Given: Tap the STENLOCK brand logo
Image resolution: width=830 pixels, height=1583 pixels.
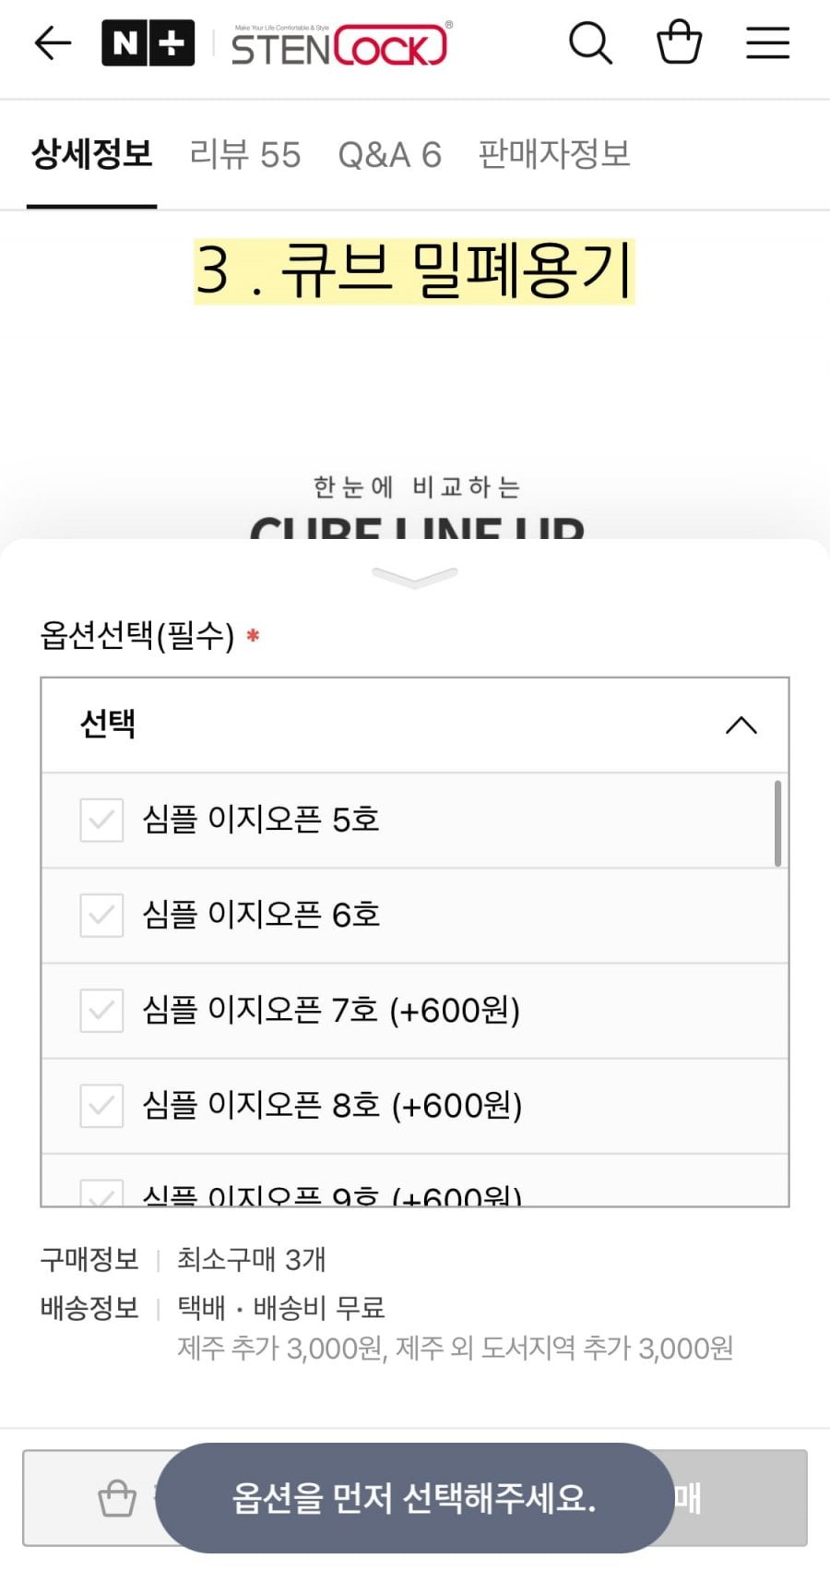Looking at the screenshot, I should [x=340, y=44].
